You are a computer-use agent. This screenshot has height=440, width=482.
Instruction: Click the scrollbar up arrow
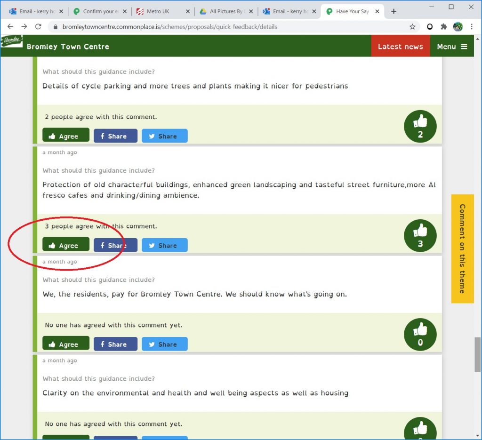477,39
